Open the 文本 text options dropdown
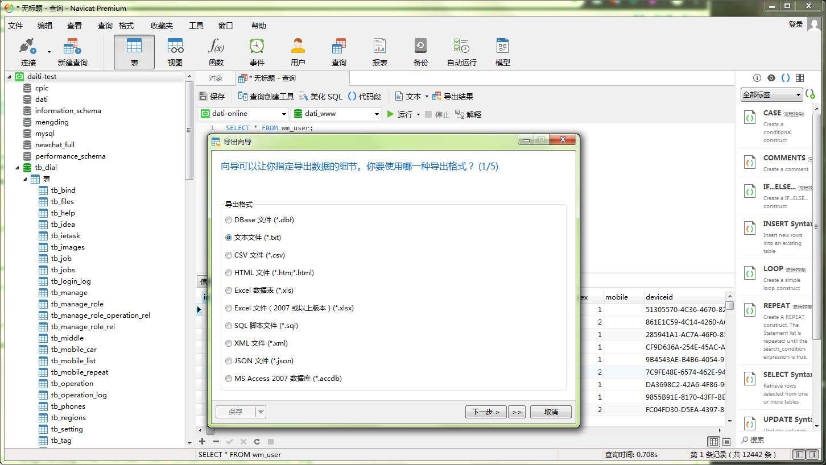The width and height of the screenshot is (826, 465). click(427, 97)
